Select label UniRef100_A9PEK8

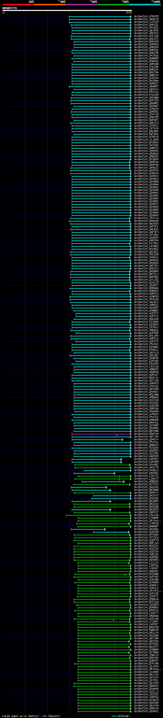tap(146, 47)
